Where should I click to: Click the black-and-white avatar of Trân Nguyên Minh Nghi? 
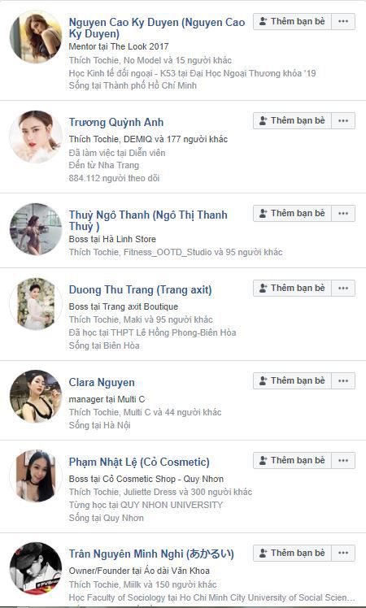click(x=36, y=568)
